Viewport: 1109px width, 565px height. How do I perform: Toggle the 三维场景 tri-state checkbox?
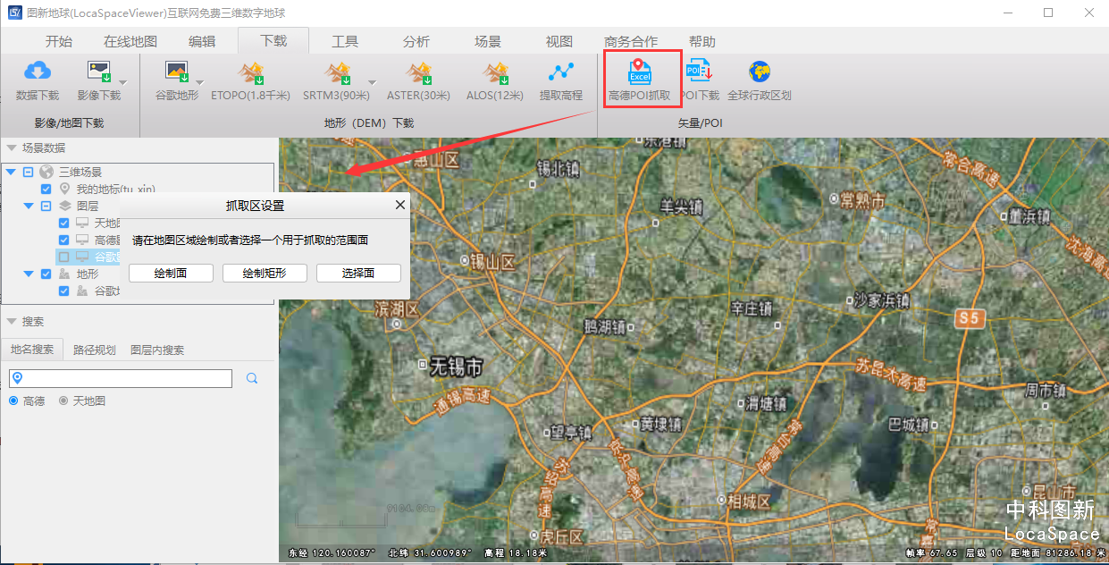29,172
